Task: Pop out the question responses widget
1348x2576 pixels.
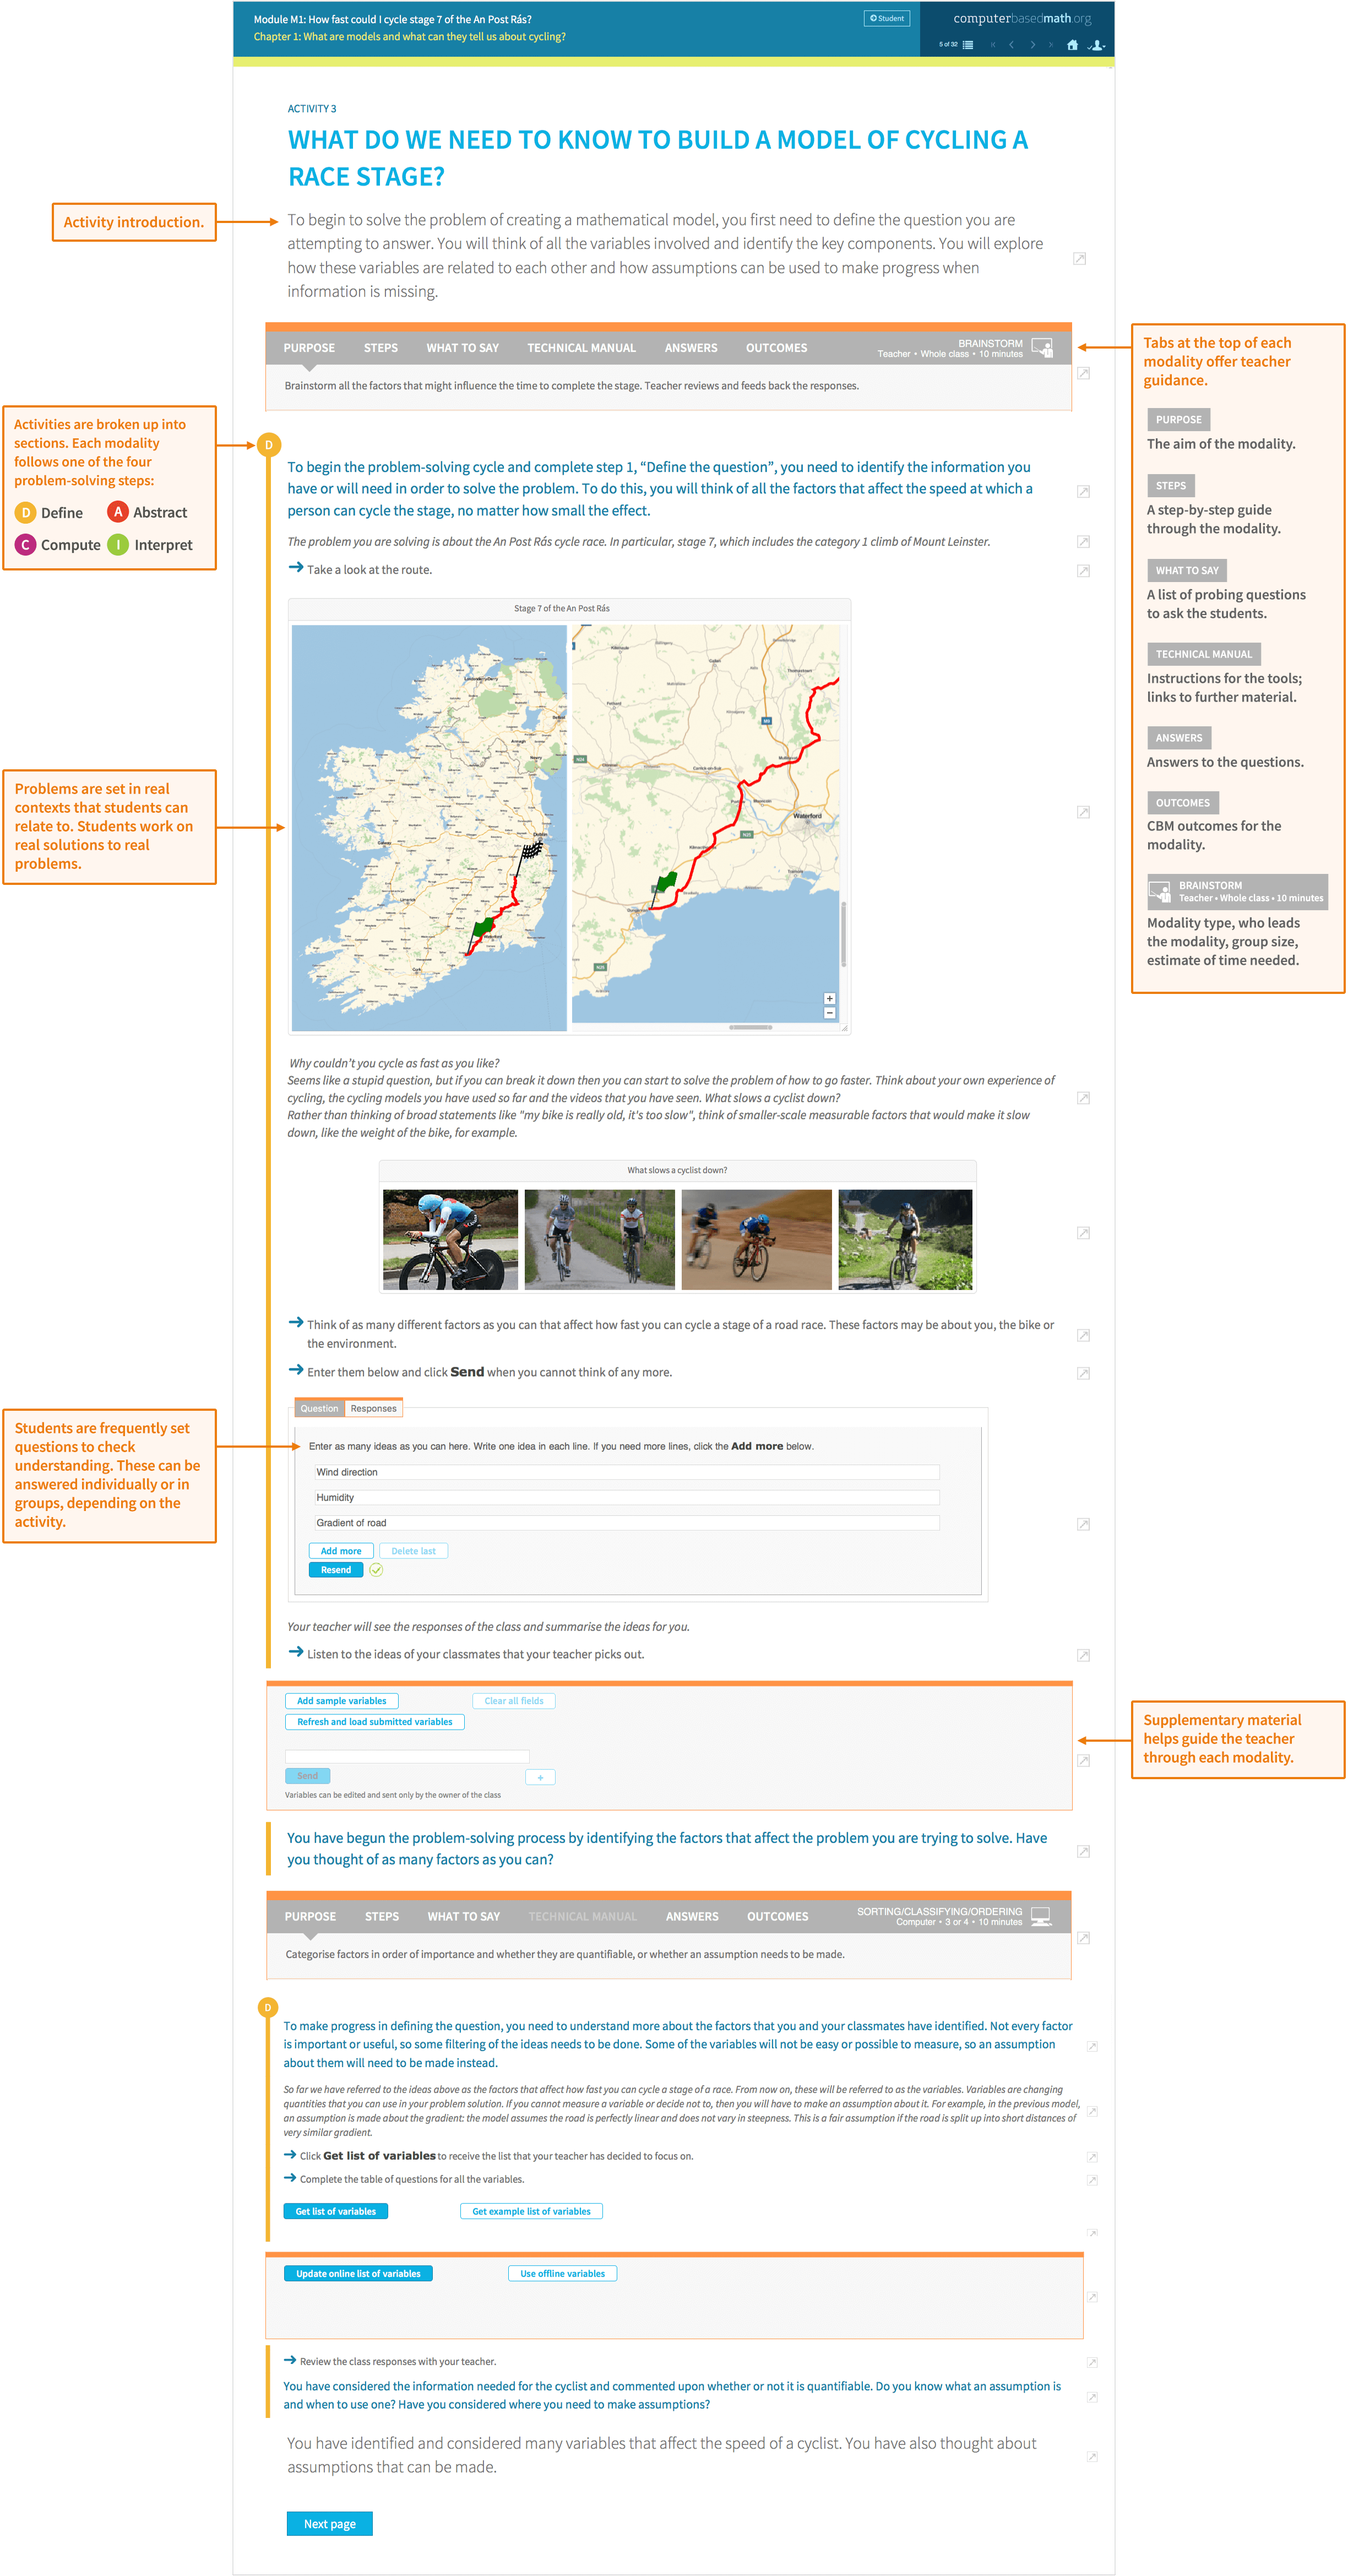Action: tap(1083, 1524)
